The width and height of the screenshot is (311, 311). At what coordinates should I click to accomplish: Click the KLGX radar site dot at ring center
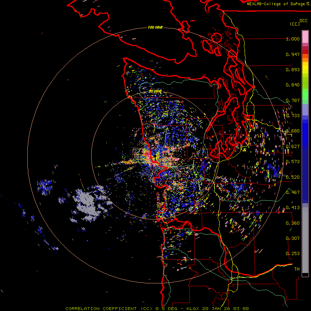[x=155, y=157]
